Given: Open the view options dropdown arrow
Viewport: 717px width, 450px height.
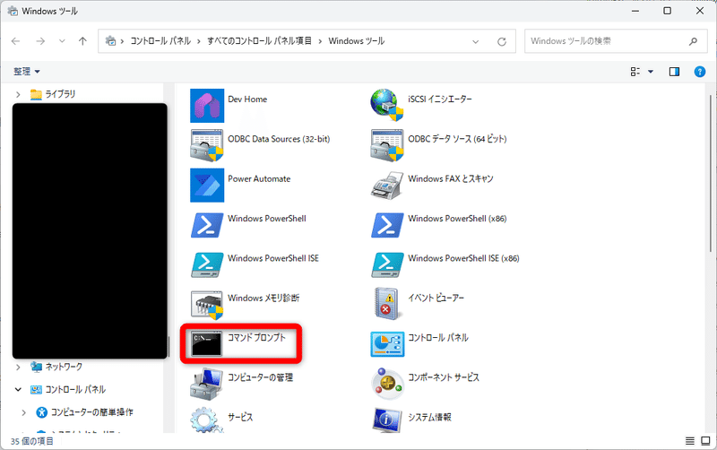Looking at the screenshot, I should pos(651,72).
